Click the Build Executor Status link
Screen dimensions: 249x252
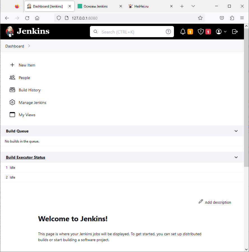tap(25, 157)
